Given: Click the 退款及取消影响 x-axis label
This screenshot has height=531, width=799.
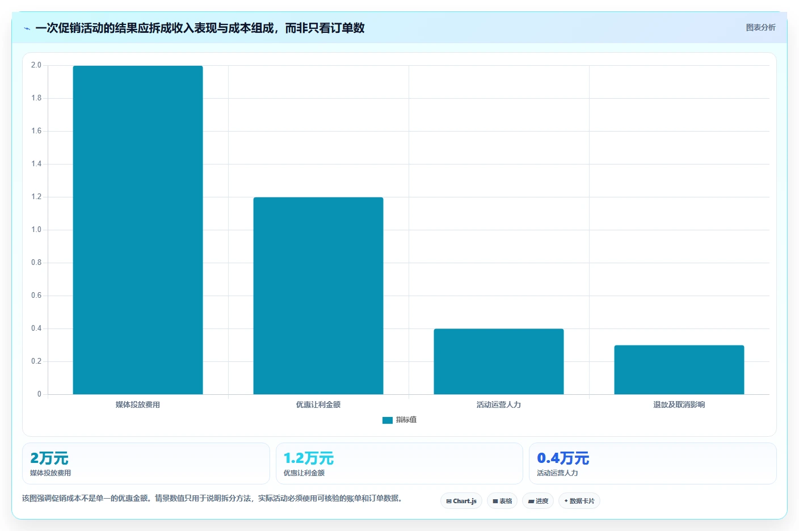Looking at the screenshot, I should coord(679,404).
